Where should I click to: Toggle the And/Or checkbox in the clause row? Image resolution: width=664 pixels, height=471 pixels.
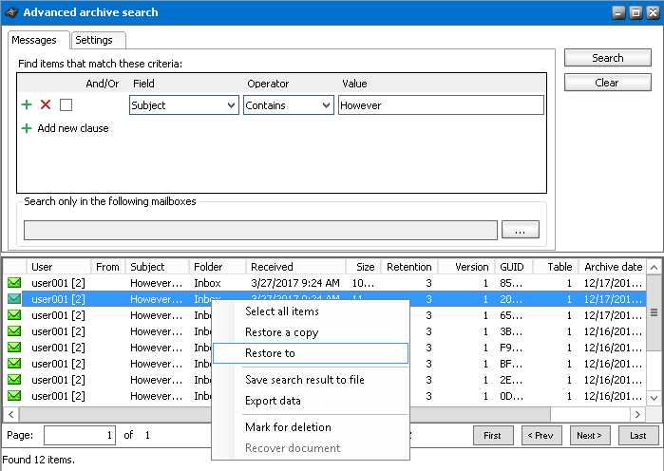[66, 105]
